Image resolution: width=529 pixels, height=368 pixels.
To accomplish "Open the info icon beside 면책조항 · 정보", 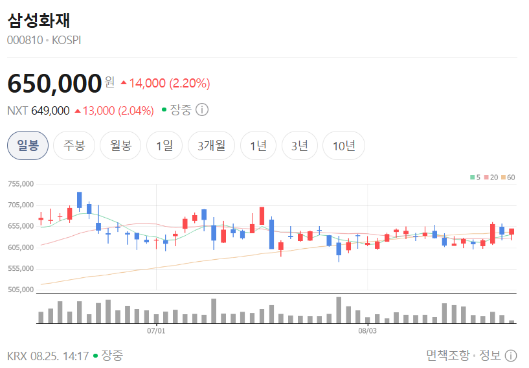I will (511, 356).
